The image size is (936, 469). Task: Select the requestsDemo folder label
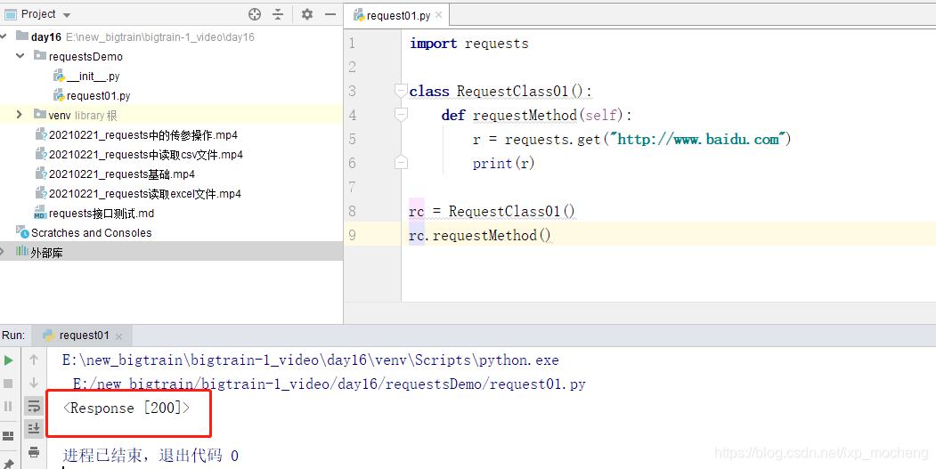pos(85,57)
